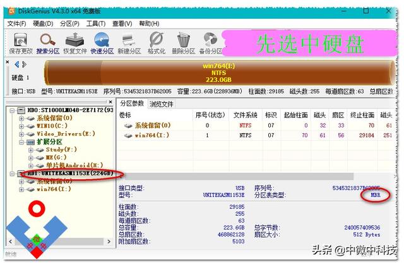Click the Save Changes (保存更改) toolbar icon
Image resolution: width=404 pixels, height=263 pixels.
(x=21, y=44)
